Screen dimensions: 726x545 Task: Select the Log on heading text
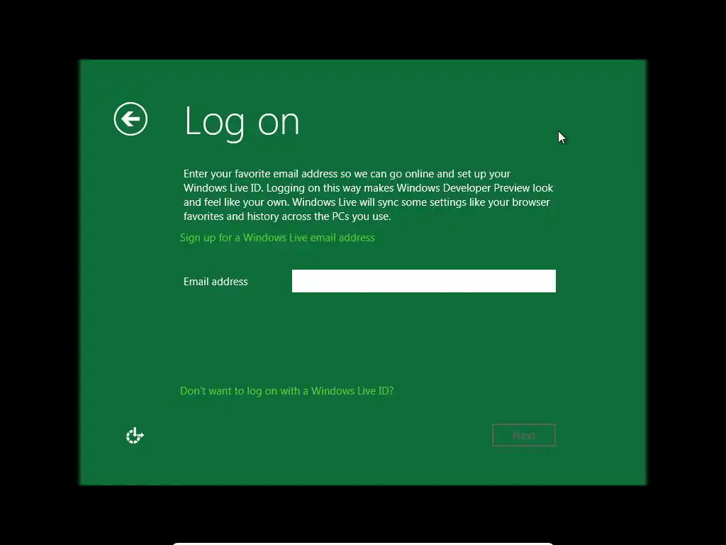(242, 122)
